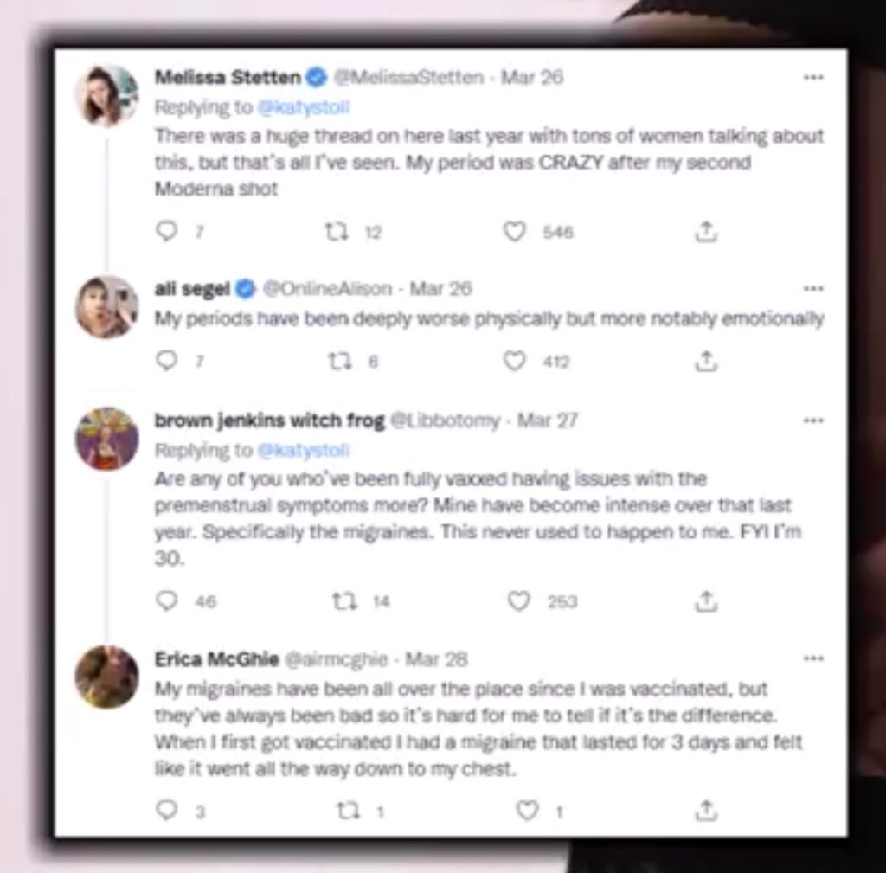
Task: Retweet Erica McGhie's migraine tweet
Action: 349,812
